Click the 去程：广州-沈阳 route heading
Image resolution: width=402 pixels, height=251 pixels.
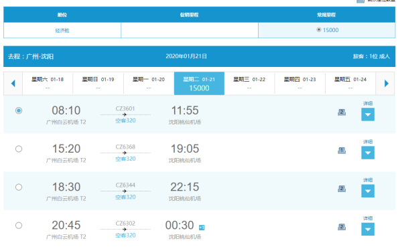coord(31,56)
